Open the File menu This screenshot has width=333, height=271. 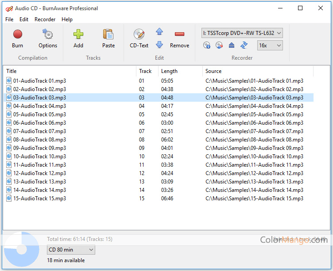(x=9, y=19)
